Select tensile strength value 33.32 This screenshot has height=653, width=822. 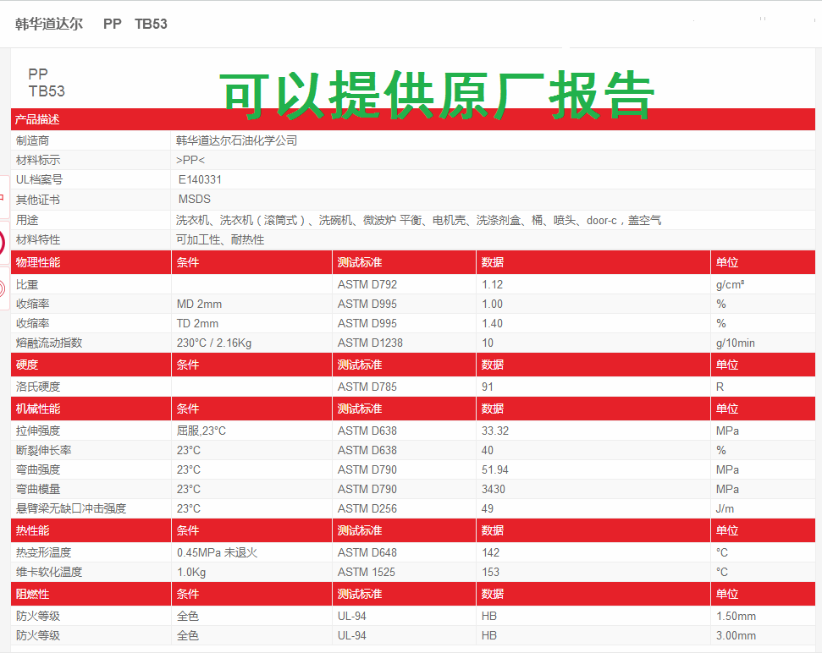point(495,431)
